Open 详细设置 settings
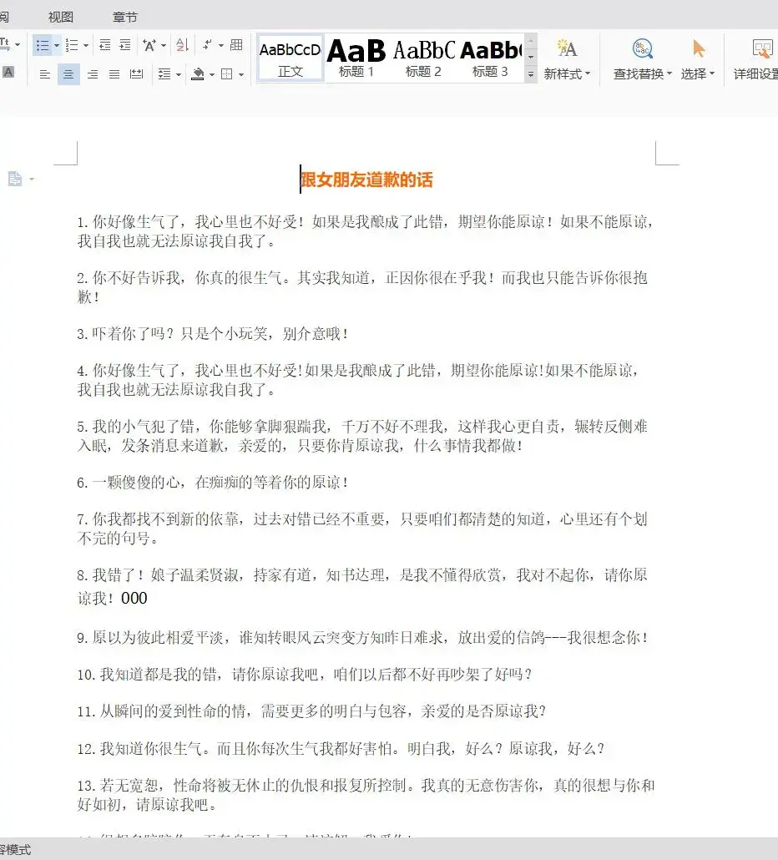 (x=760, y=58)
